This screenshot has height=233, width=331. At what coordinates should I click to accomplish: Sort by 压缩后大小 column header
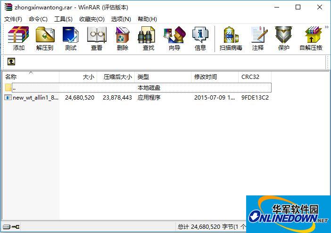coord(116,77)
